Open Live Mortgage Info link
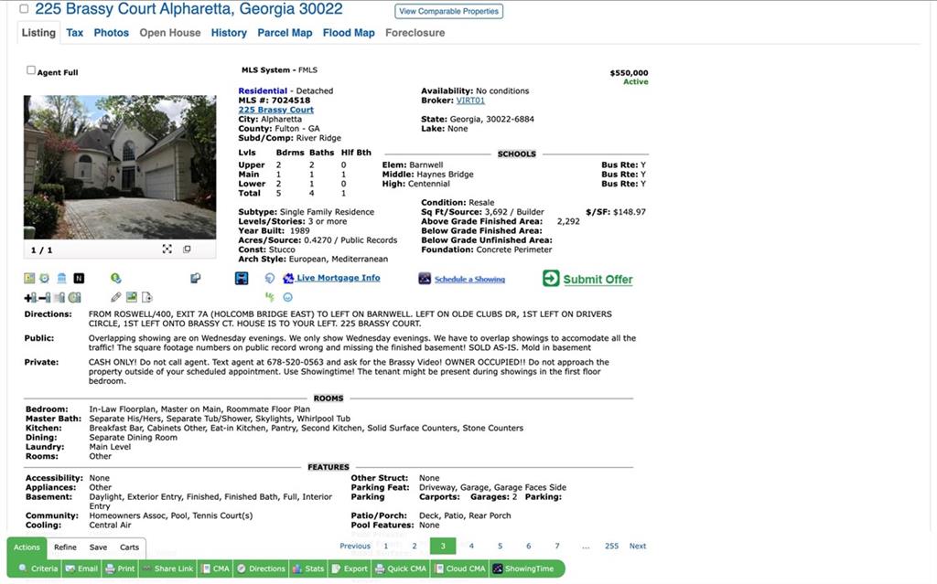Image resolution: width=937 pixels, height=584 pixels. coord(339,278)
